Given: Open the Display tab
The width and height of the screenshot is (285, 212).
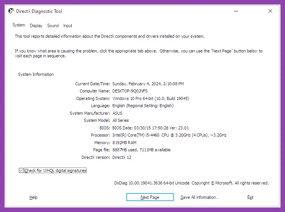Looking at the screenshot, I should 36,26.
